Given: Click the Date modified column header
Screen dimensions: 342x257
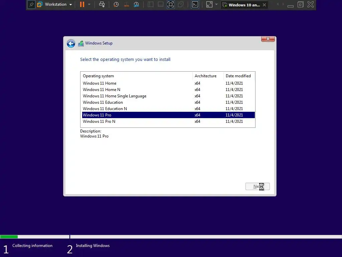Looking at the screenshot, I should tap(239, 76).
